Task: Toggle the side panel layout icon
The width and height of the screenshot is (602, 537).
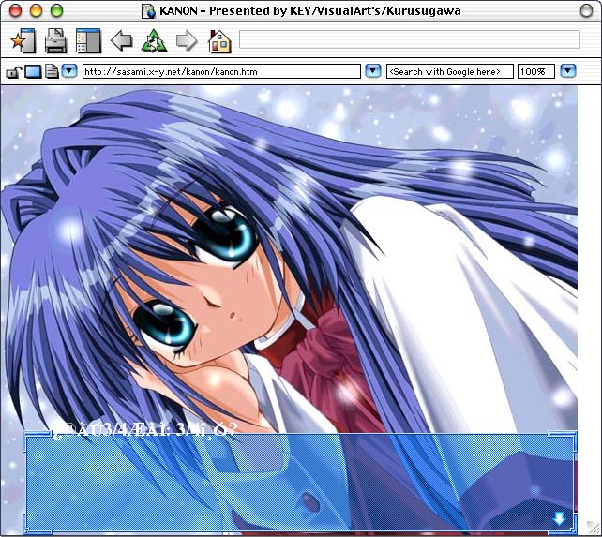Action: (x=88, y=40)
